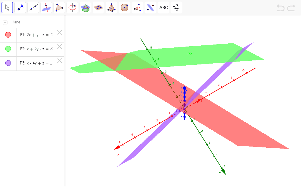Select the Plane through points tool
The image size is (301, 187).
[x=98, y=8]
